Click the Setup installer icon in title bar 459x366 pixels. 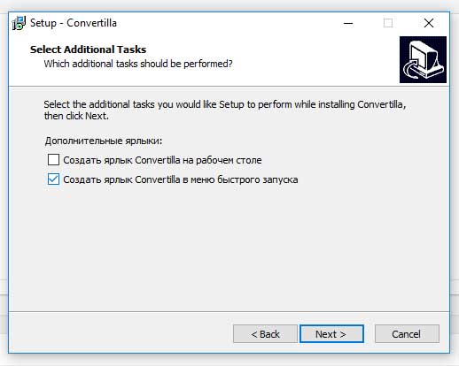click(19, 23)
